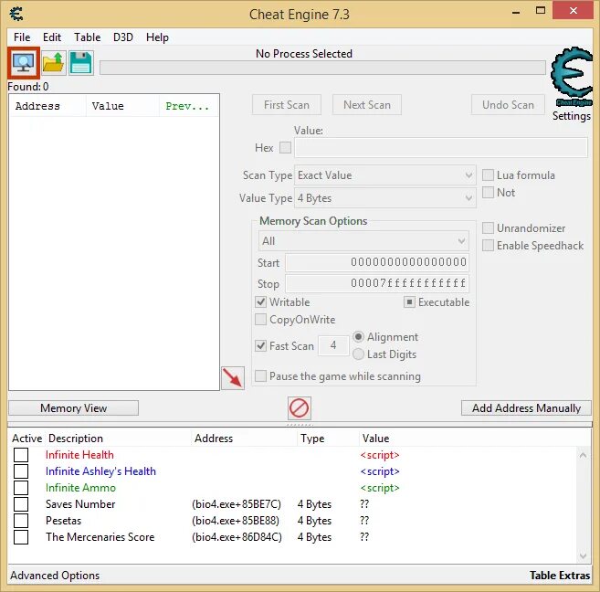
Task: Open Memory View
Action: [73, 408]
